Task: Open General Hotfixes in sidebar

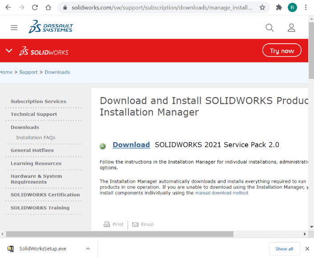Action: 32,150
